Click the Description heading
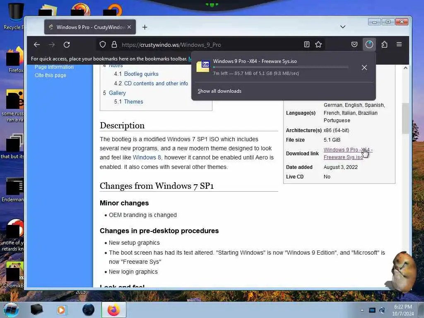424x318 pixels. coord(122,125)
